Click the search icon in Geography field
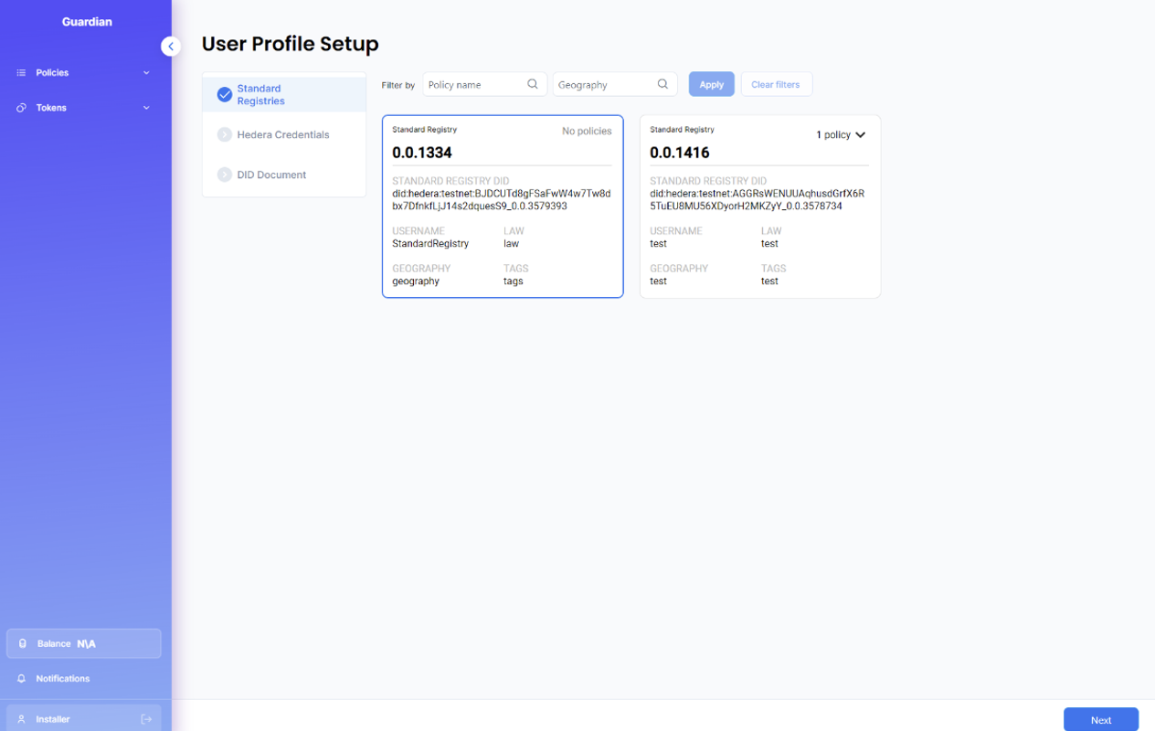Screen dimensions: 1155x731 tap(662, 84)
